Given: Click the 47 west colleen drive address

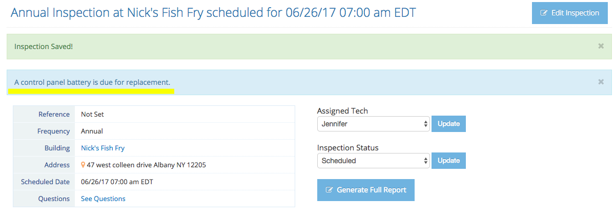Looking at the screenshot, I should pos(147,165).
